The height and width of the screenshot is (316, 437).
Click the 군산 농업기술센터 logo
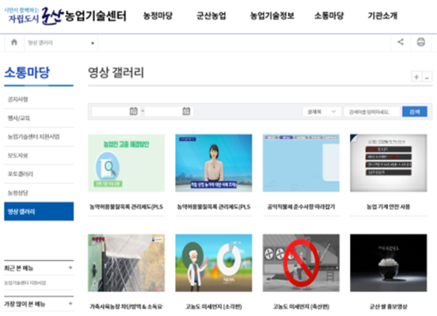click(65, 16)
